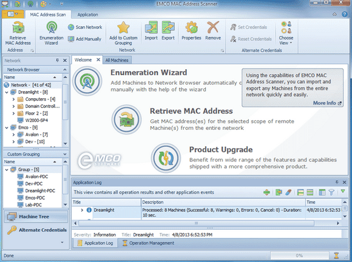Click the green dropdown triangle in log toolbar

tap(343, 191)
